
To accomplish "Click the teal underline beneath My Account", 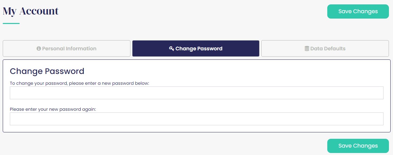I will [11, 24].
